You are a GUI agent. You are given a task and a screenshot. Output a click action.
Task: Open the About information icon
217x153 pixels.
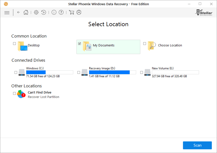[x=54, y=12]
